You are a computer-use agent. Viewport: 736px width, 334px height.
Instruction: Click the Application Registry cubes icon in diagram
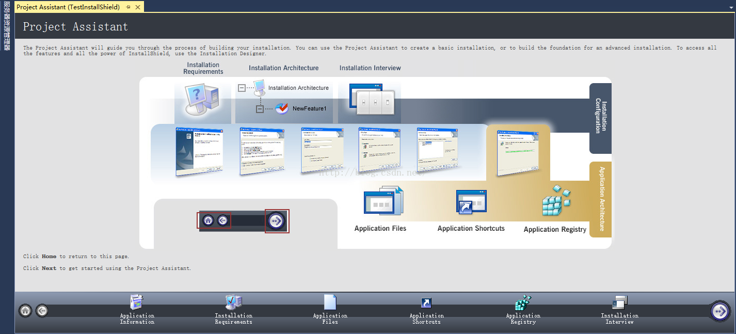[556, 201]
